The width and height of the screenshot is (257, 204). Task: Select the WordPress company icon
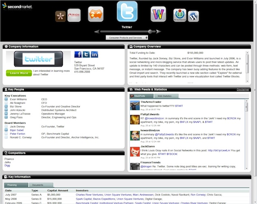click(193, 16)
